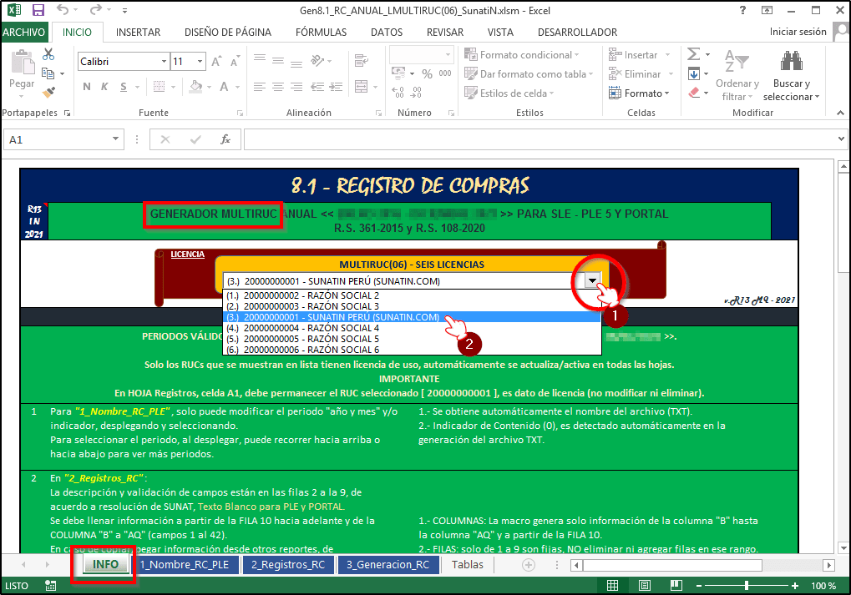Save the workbook from the quick access toolbar

tap(38, 11)
